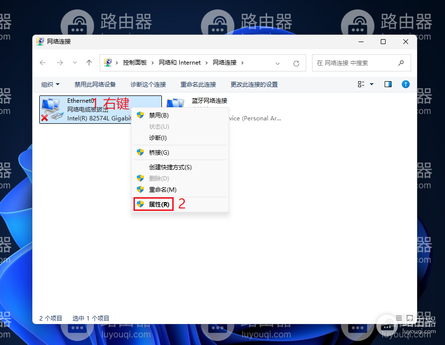Screen dimensions: 445x345
Task: Expand chevron after 控制面板 breadcrumb
Action: [x=153, y=63]
